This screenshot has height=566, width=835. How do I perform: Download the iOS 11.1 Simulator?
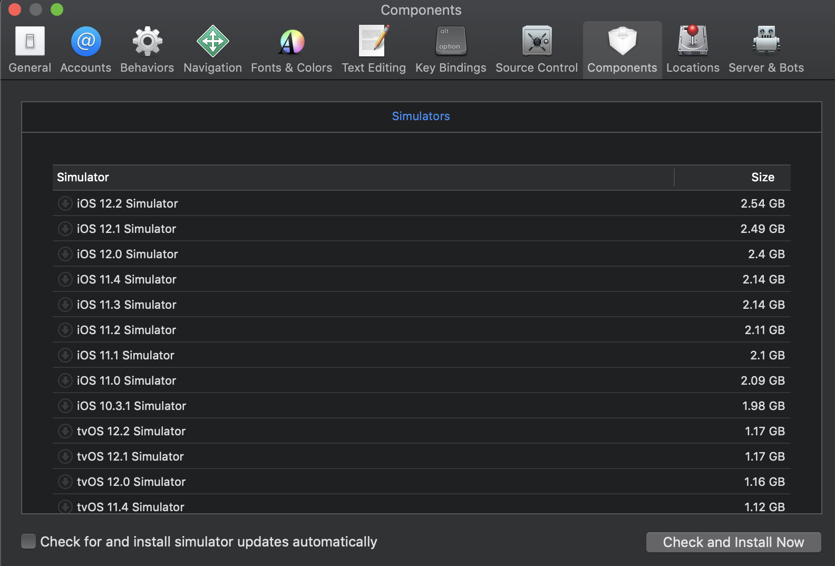coord(65,355)
